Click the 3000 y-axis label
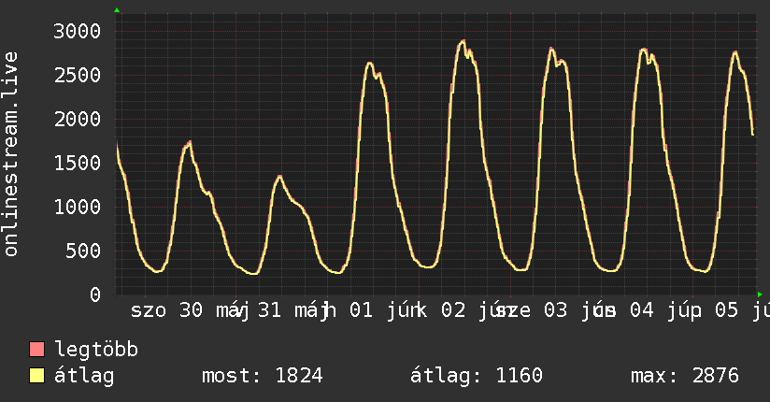 click(78, 32)
